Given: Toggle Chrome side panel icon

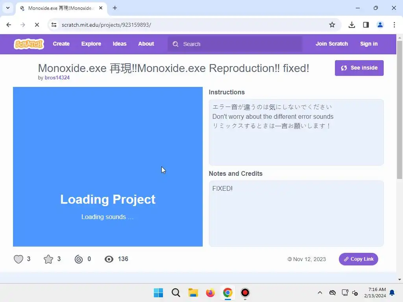Looking at the screenshot, I should (366, 25).
